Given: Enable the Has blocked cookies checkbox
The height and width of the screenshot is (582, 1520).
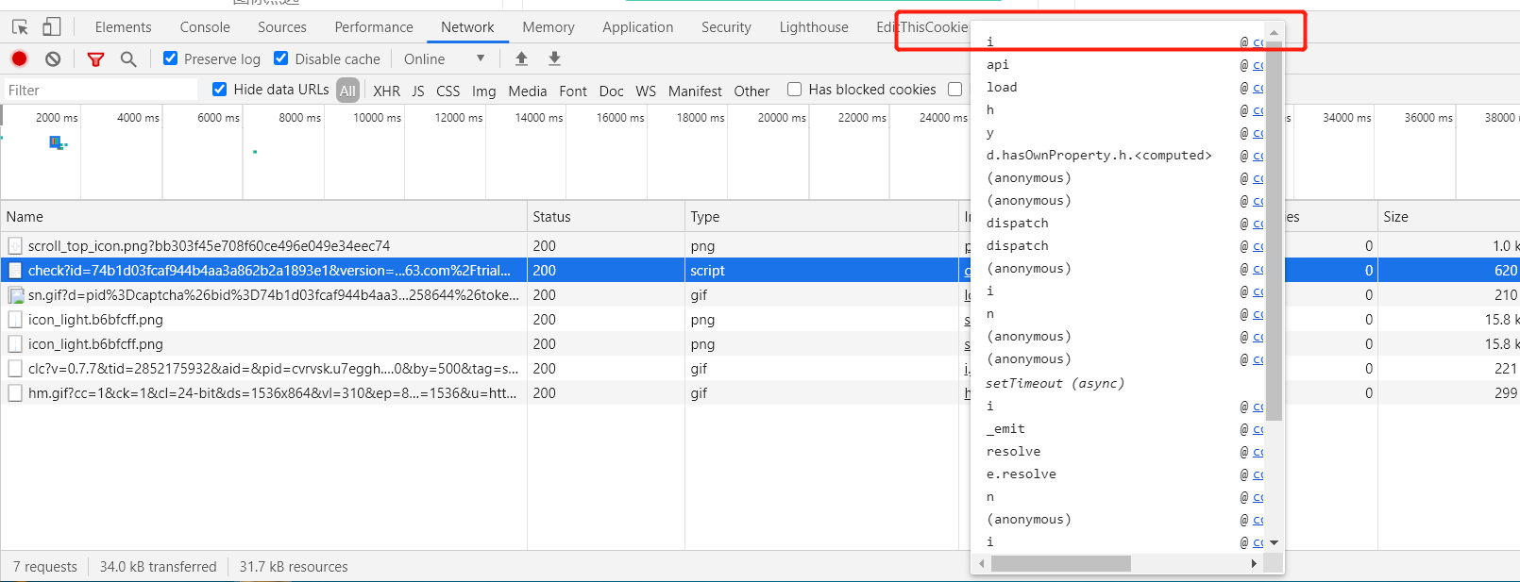Looking at the screenshot, I should pyautogui.click(x=795, y=90).
